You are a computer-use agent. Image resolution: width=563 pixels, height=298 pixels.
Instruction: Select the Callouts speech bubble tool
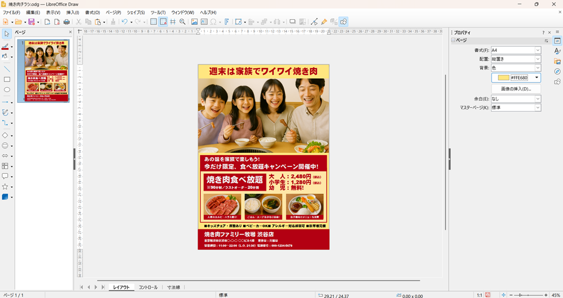5,177
